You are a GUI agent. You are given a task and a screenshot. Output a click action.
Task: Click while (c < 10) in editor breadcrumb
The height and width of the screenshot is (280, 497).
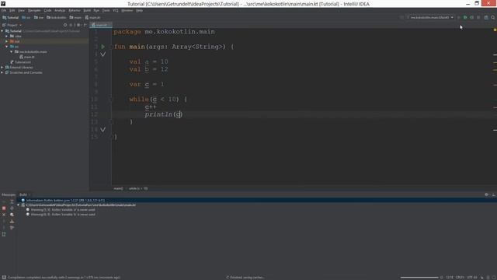pos(138,188)
